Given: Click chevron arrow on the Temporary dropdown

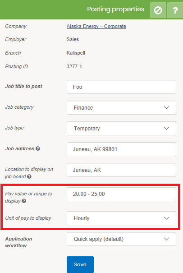Looking at the screenshot, I should (x=166, y=128).
